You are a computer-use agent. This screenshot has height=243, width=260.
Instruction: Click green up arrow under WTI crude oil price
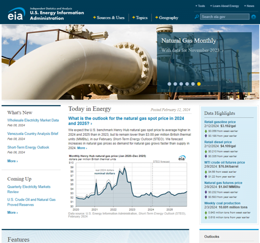click(206, 172)
